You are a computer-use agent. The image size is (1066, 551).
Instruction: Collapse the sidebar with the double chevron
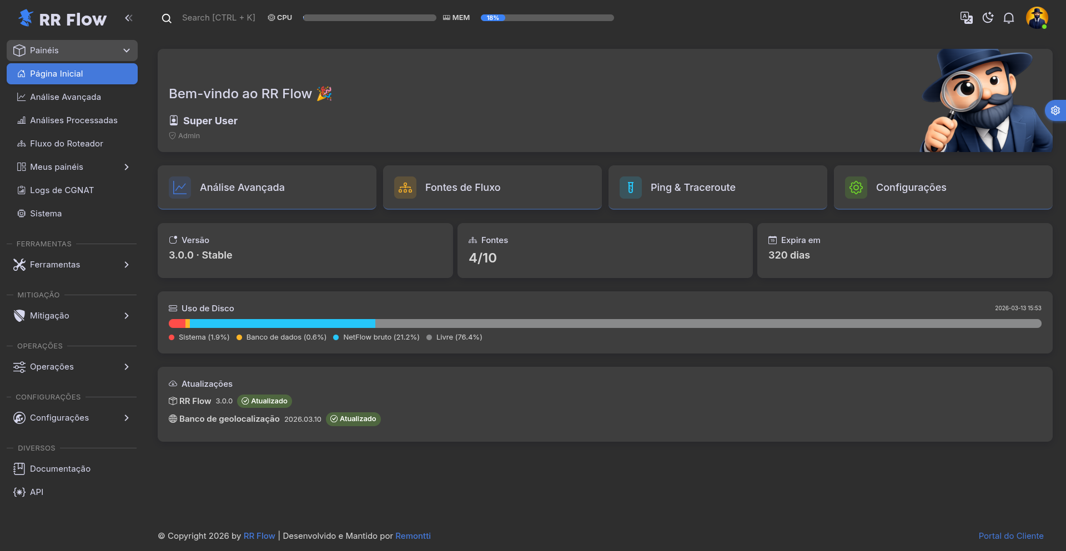129,18
